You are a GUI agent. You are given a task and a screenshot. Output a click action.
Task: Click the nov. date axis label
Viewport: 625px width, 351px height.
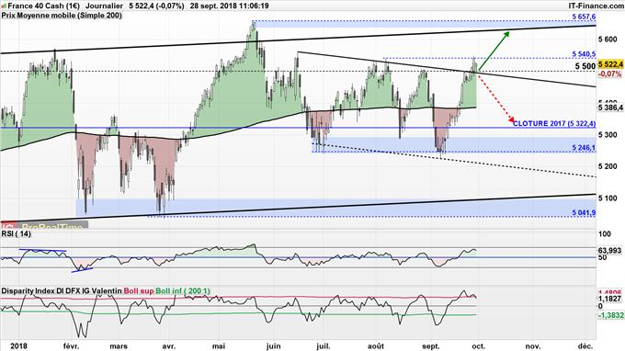click(533, 346)
